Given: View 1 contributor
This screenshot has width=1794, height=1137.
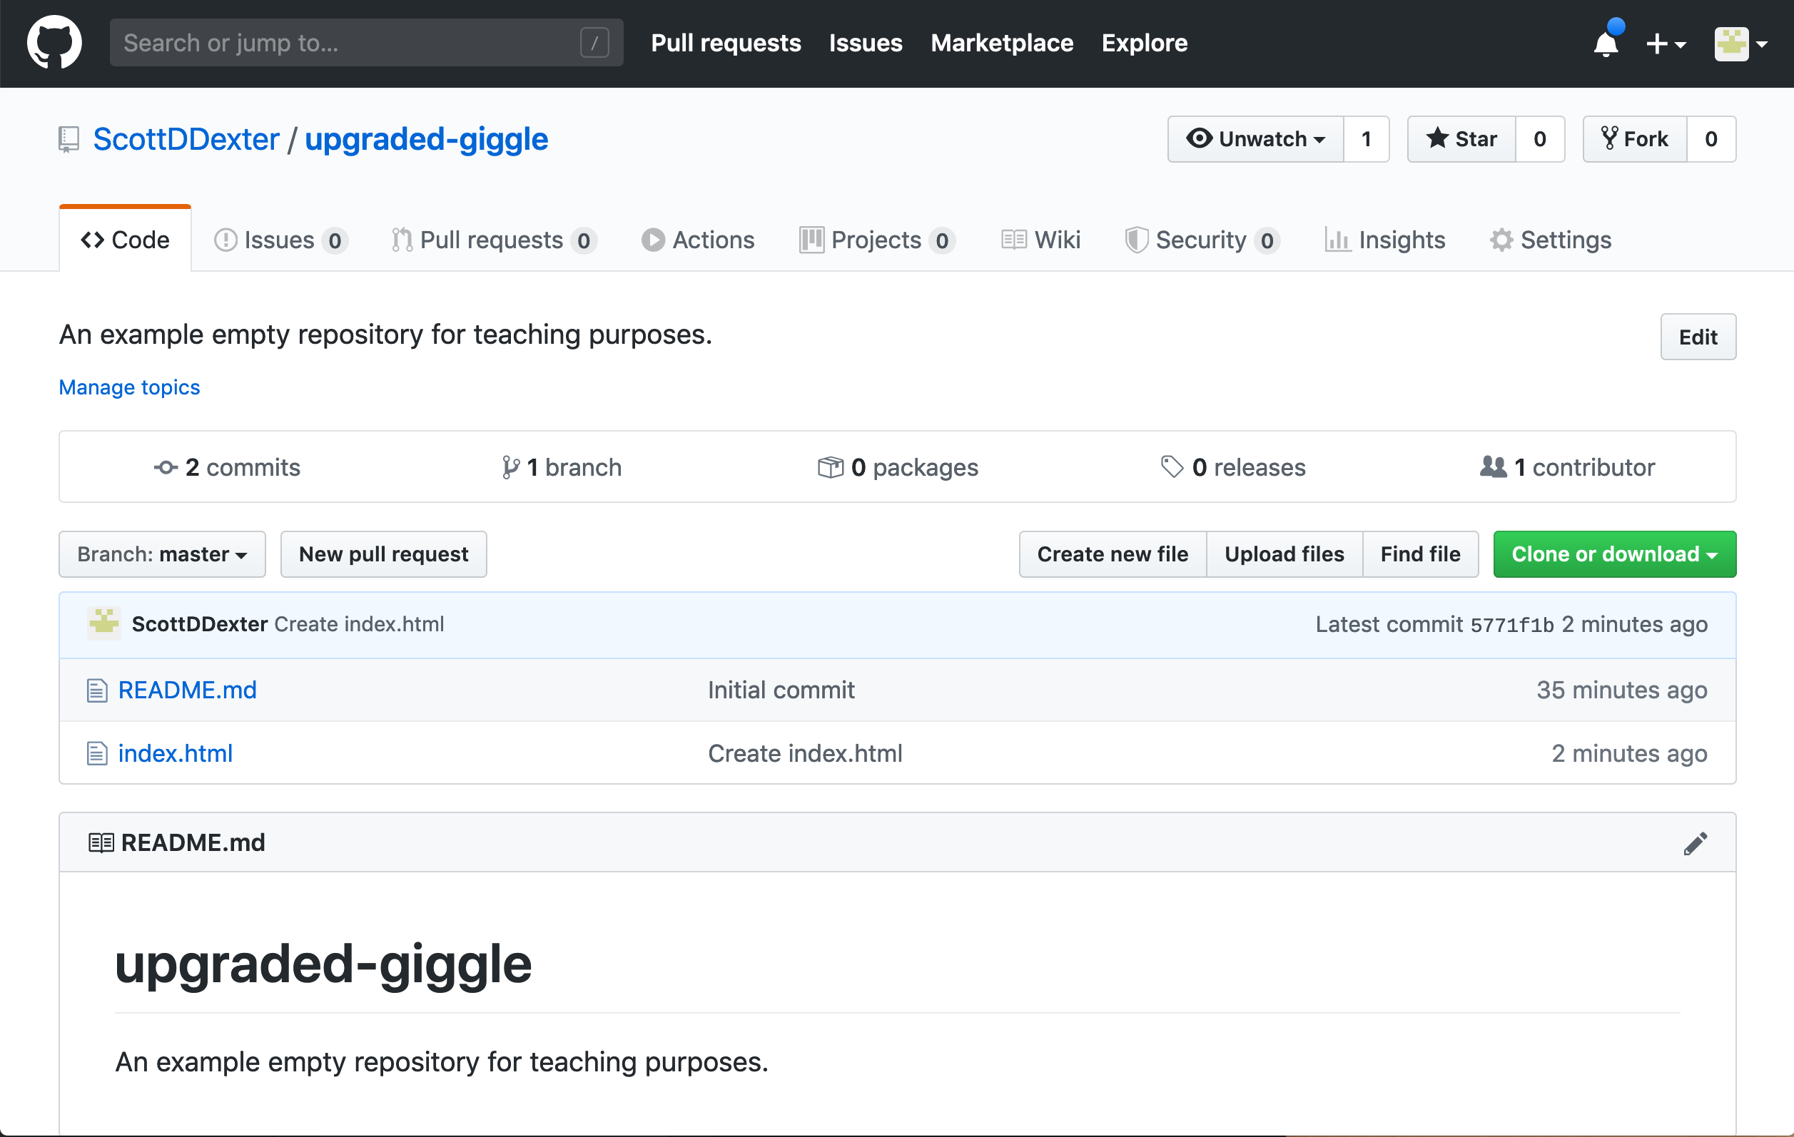Looking at the screenshot, I should [x=1568, y=468].
